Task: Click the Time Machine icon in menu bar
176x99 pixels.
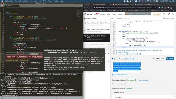Action: 139,1
